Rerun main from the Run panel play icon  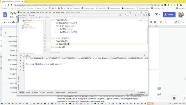[21, 58]
